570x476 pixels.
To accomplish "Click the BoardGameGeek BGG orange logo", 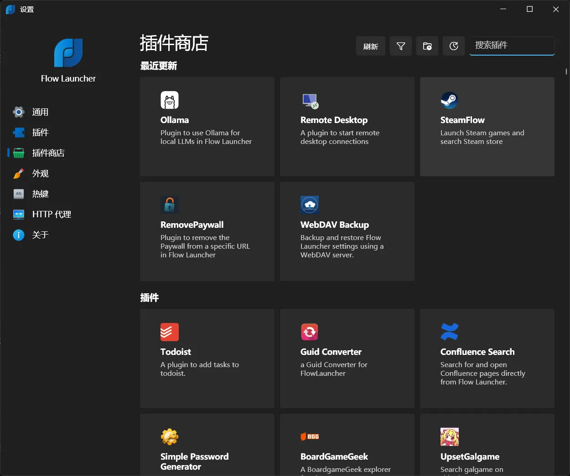I will (310, 436).
